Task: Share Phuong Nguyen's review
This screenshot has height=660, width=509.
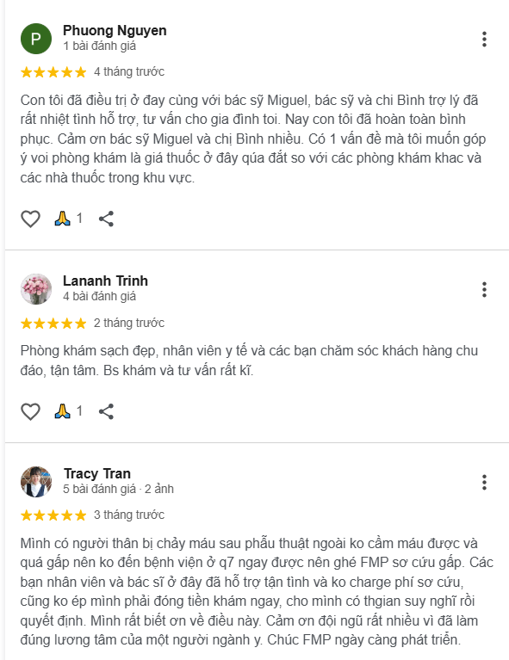Action: point(106,219)
